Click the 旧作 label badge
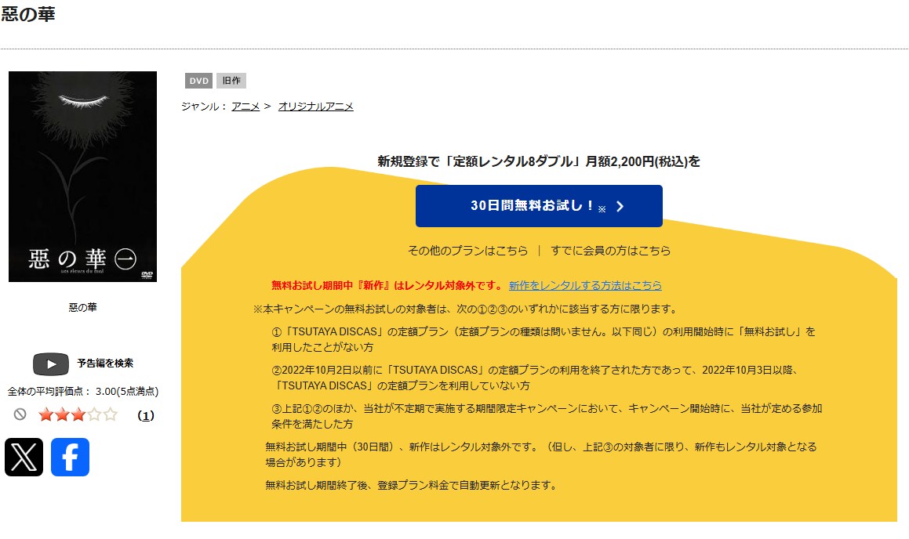The image size is (909, 539). pos(231,81)
